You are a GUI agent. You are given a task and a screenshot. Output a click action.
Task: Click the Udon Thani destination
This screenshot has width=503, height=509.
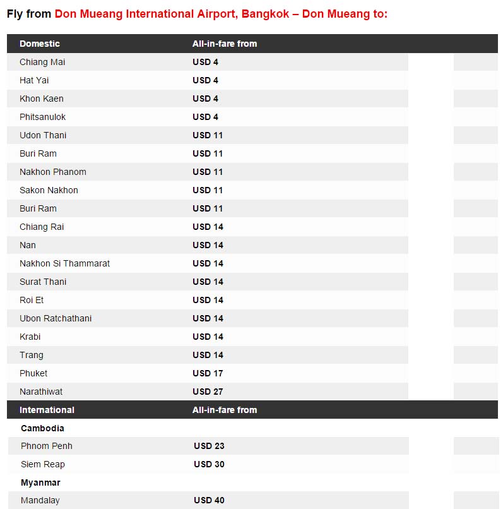pyautogui.click(x=43, y=135)
